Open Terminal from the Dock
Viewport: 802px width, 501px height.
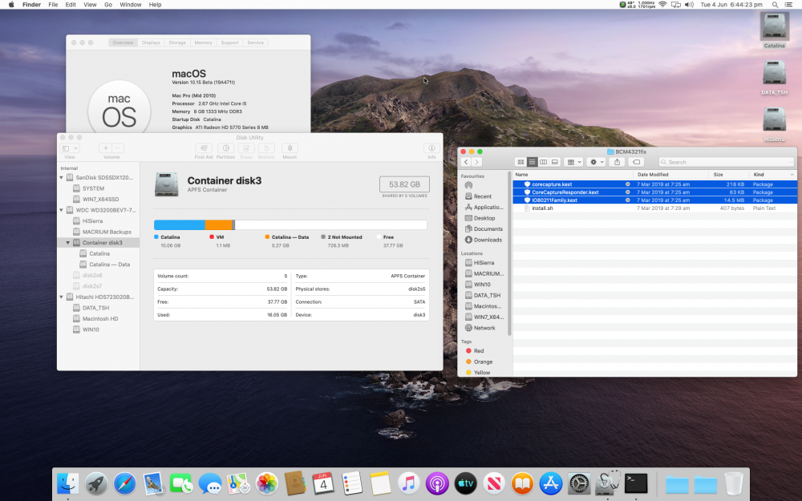click(636, 483)
